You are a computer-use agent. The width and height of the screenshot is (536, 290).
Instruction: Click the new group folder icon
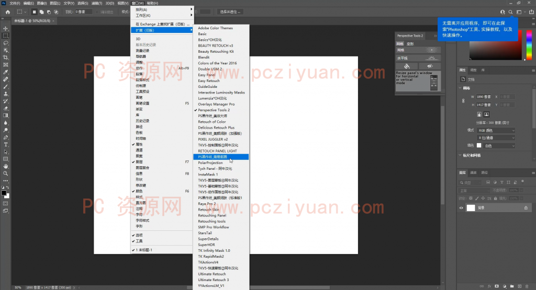tap(512, 286)
